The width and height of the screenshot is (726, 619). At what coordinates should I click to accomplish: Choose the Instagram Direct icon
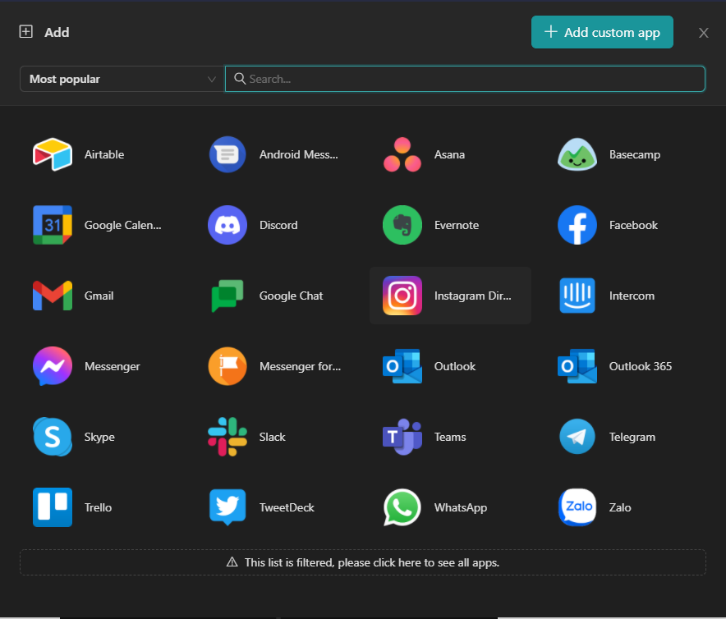pyautogui.click(x=402, y=296)
